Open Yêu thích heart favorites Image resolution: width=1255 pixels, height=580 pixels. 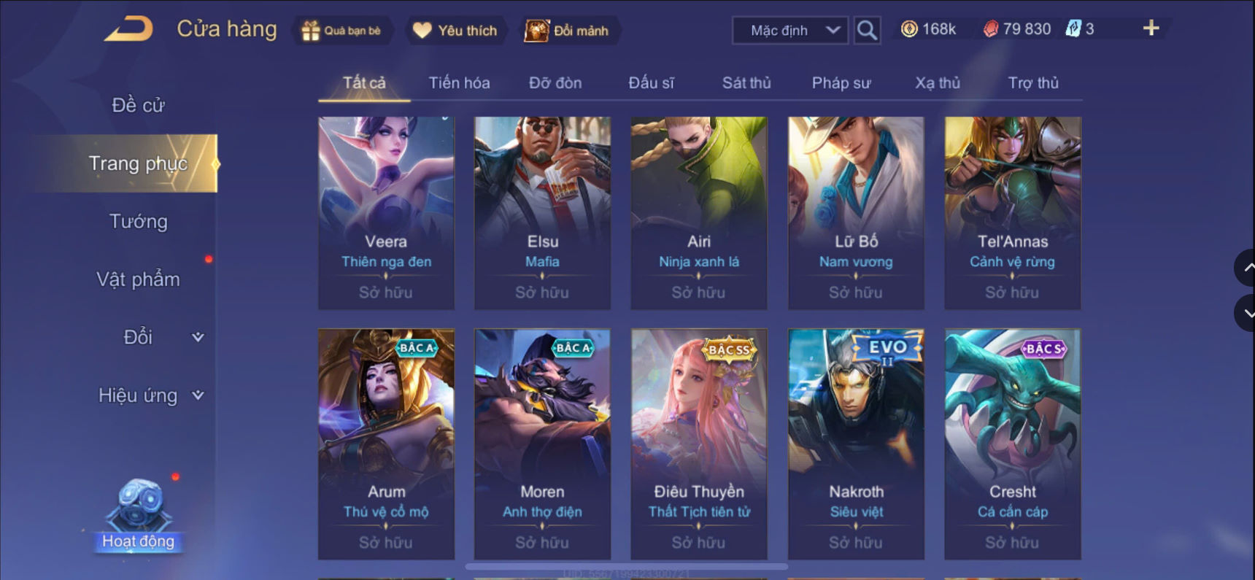[x=422, y=31]
